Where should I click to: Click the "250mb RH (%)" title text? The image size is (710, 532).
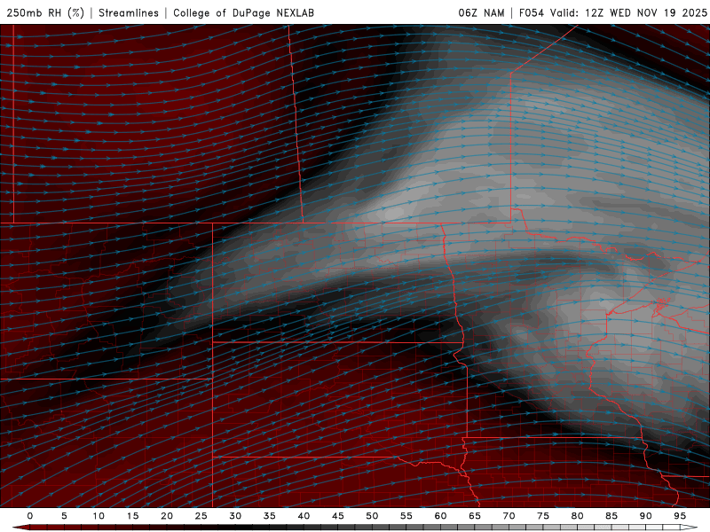pyautogui.click(x=45, y=12)
